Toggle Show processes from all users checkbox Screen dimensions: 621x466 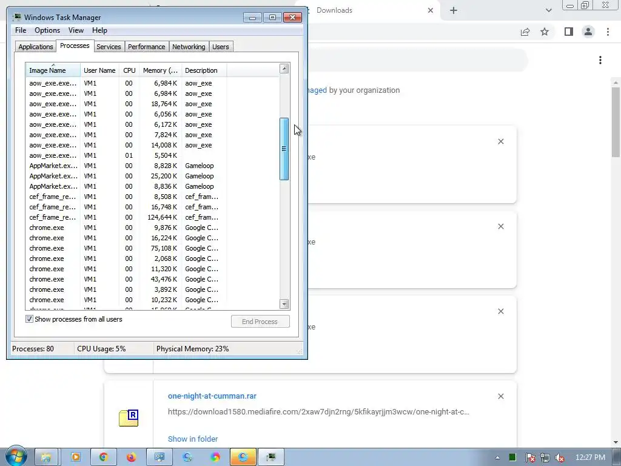(x=29, y=319)
